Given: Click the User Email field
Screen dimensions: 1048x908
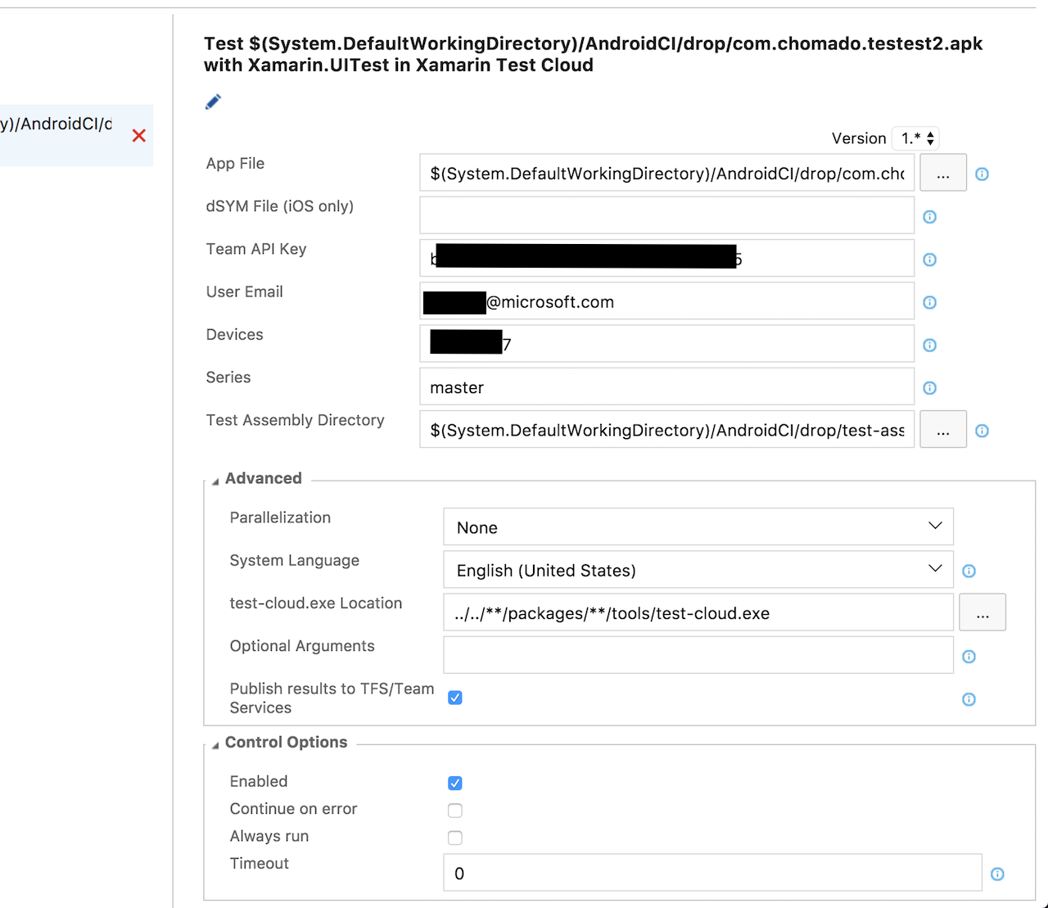Looking at the screenshot, I should click(667, 300).
